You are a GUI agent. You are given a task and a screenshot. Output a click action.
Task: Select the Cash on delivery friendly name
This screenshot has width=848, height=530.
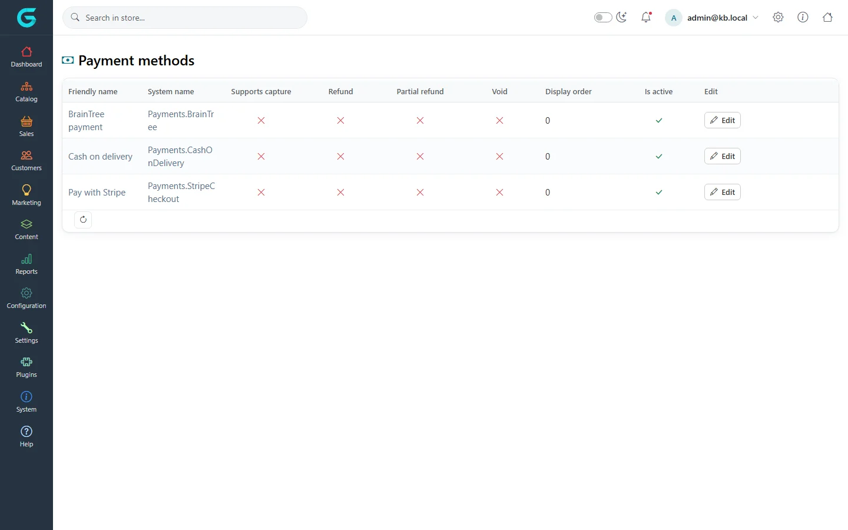(x=100, y=157)
